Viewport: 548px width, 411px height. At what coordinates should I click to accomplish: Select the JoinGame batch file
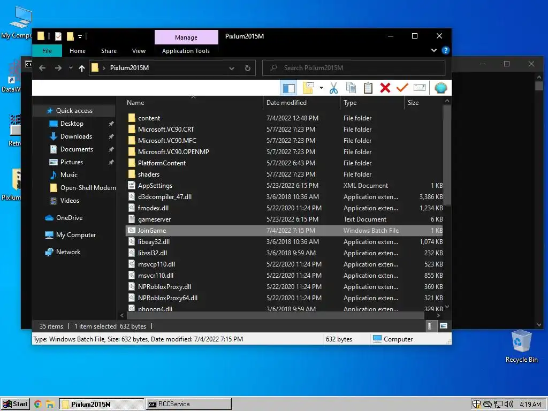[284, 230]
